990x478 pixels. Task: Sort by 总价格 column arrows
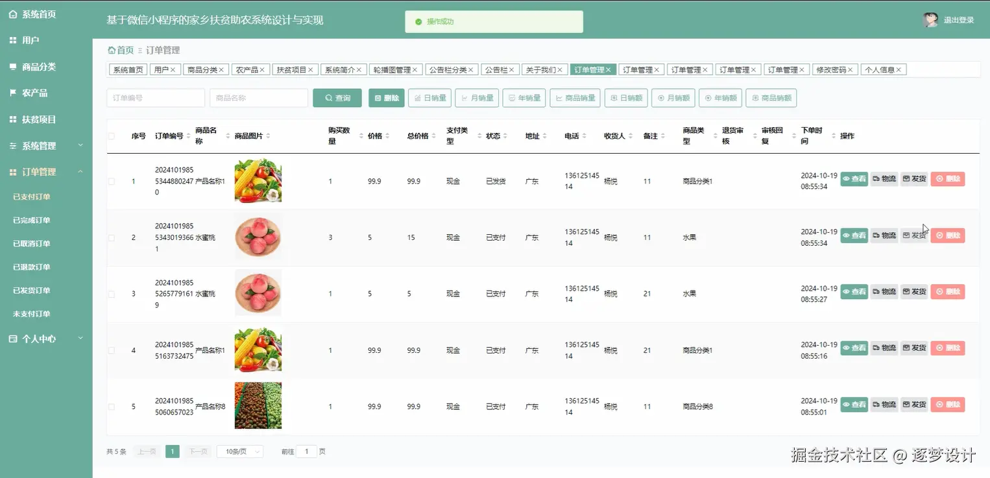pyautogui.click(x=433, y=136)
